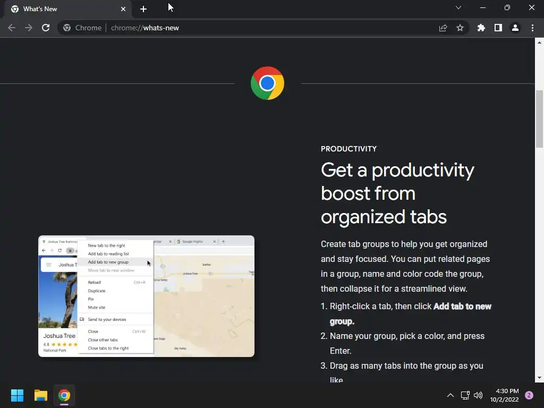Show hidden system tray icons
The height and width of the screenshot is (408, 544).
point(450,395)
